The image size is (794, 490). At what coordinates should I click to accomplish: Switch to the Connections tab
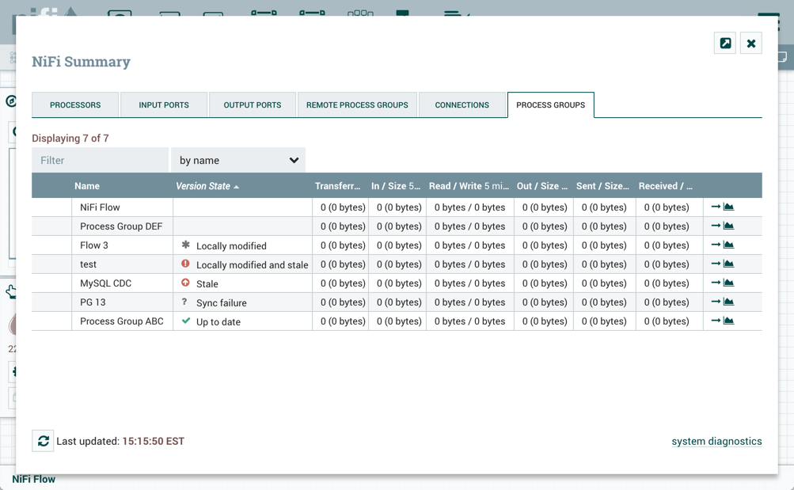click(x=462, y=105)
